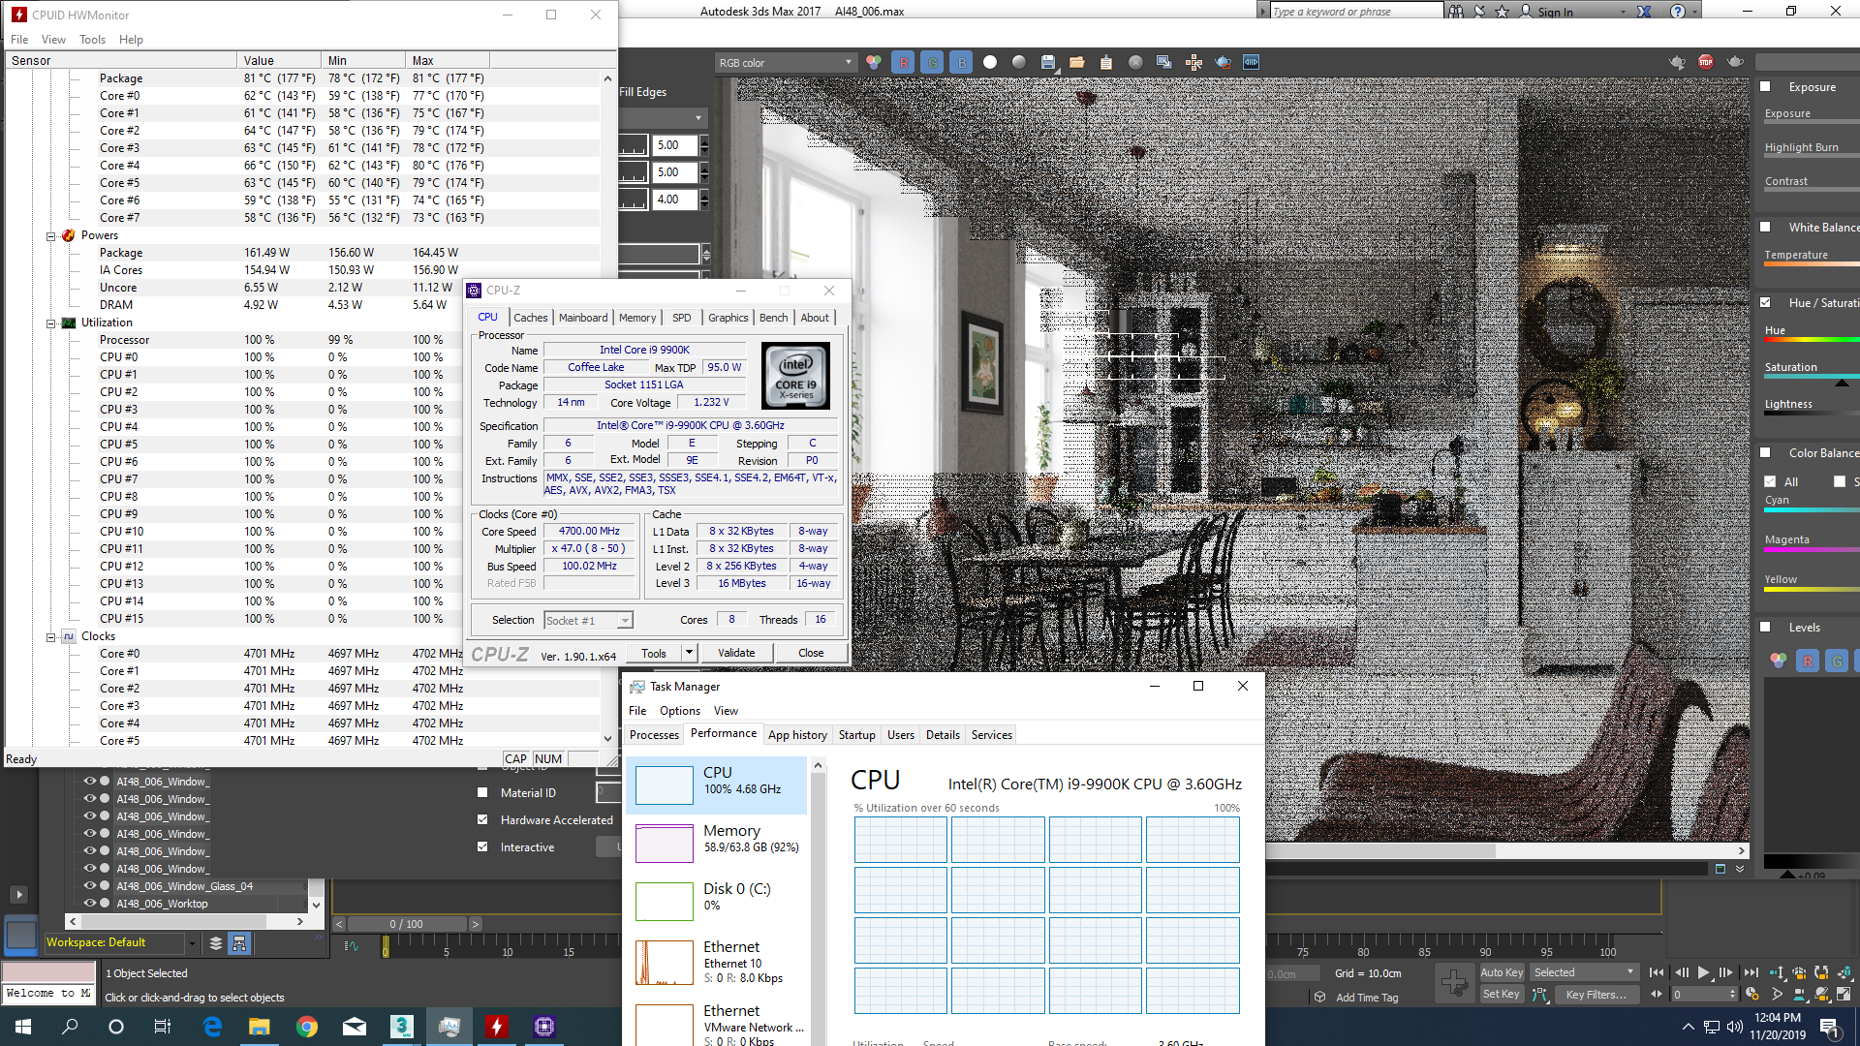This screenshot has height=1046, width=1860.
Task: Enable the Levels checkbox
Action: click(1765, 627)
